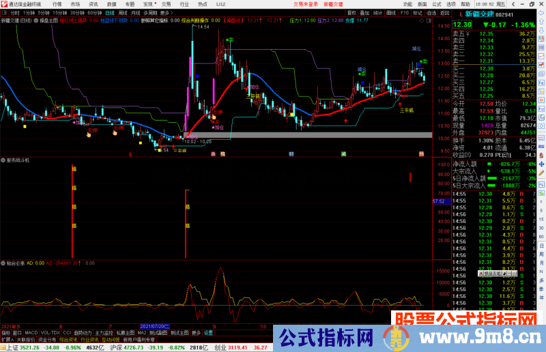Select the 私募主图 indicator tab
This screenshot has width=546, height=352.
click(x=125, y=333)
